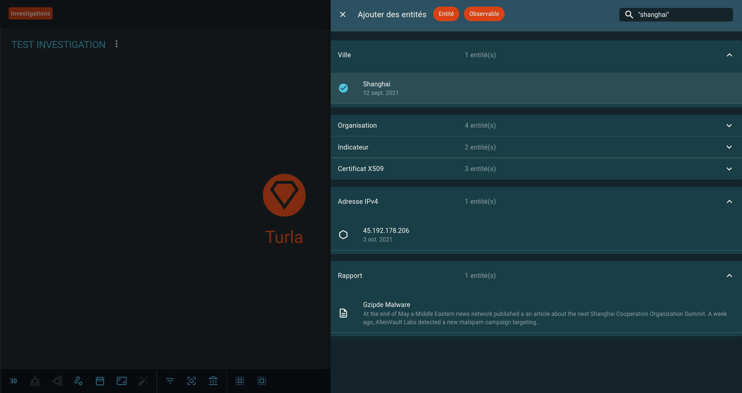Open the Entité tab
This screenshot has height=393, width=742.
446,14
